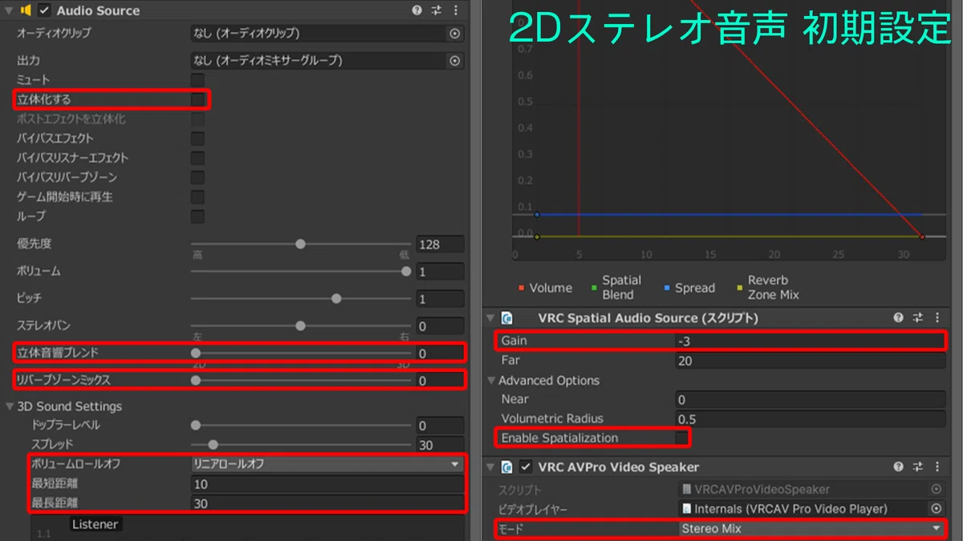The height and width of the screenshot is (541, 963).
Task: Click the 最短距離 value field
Action: (x=327, y=484)
